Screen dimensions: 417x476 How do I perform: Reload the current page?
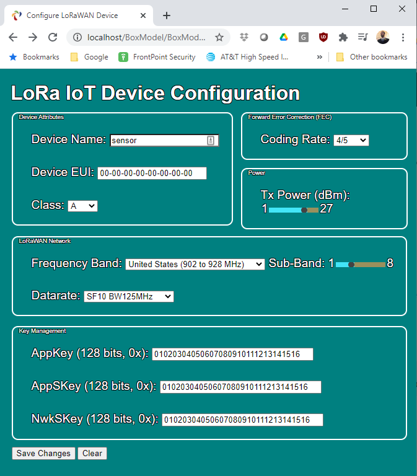pyautogui.click(x=53, y=37)
